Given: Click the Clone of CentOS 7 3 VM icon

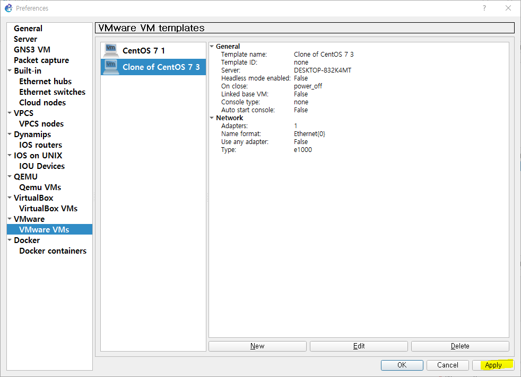Looking at the screenshot, I should [111, 67].
